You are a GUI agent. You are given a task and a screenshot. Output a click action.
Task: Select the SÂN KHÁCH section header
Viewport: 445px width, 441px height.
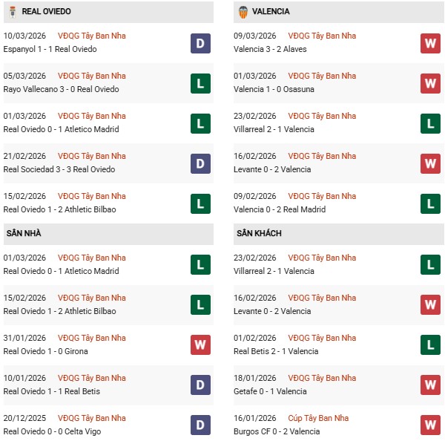click(260, 233)
